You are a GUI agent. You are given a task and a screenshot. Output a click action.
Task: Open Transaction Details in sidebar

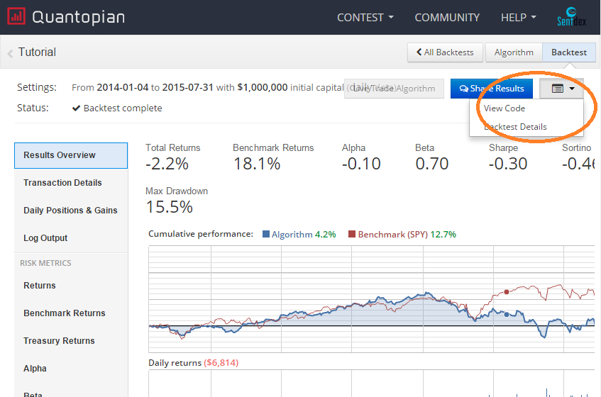[x=62, y=183]
